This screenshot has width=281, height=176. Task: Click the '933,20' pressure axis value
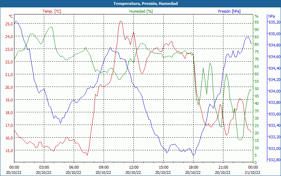(274, 137)
